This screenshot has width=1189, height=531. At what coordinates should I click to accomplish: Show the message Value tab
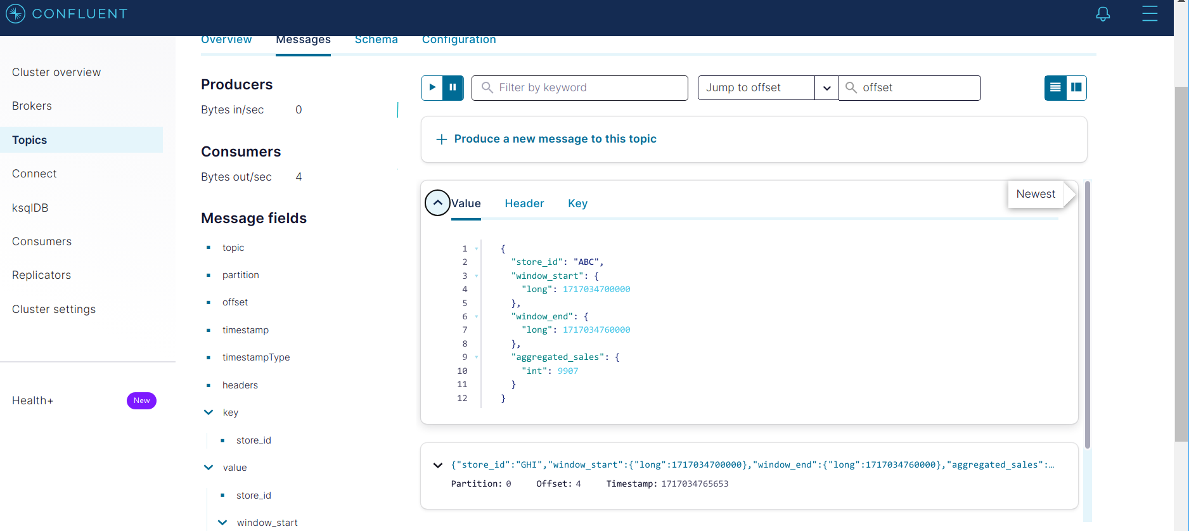(466, 203)
